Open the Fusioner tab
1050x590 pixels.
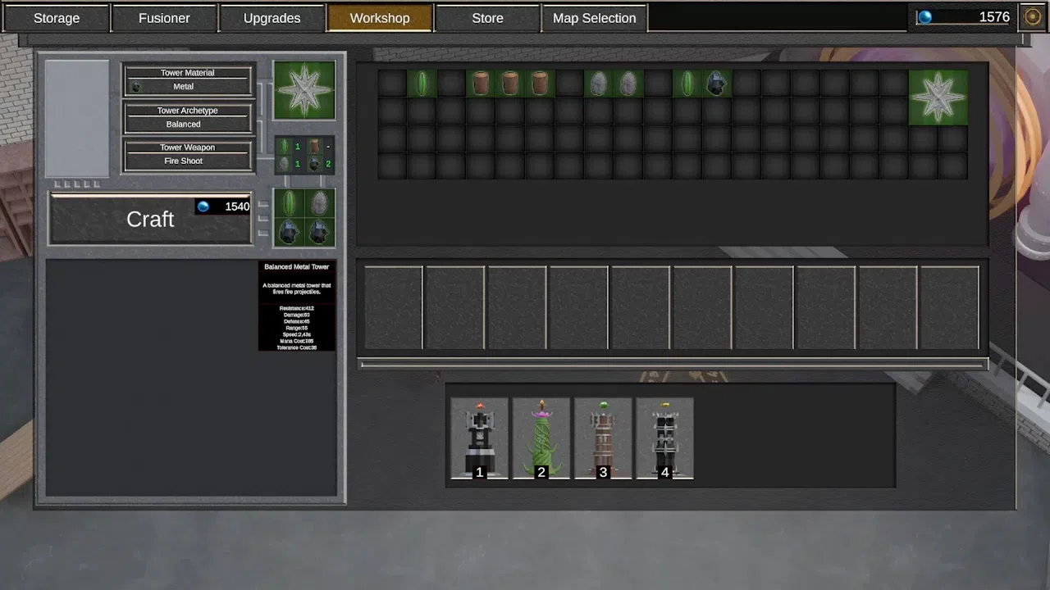click(x=163, y=17)
